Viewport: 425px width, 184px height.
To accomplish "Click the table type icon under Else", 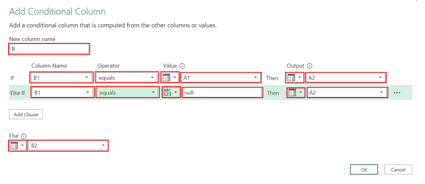I will (13, 146).
